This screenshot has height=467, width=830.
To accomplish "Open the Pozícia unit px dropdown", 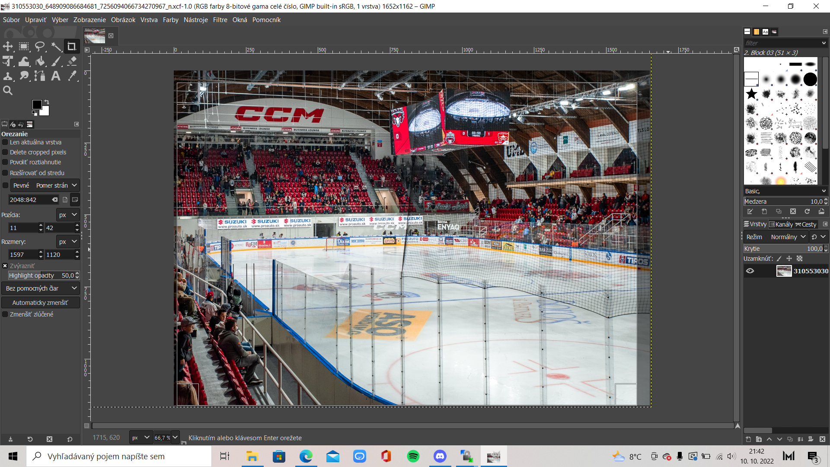I will click(x=68, y=215).
